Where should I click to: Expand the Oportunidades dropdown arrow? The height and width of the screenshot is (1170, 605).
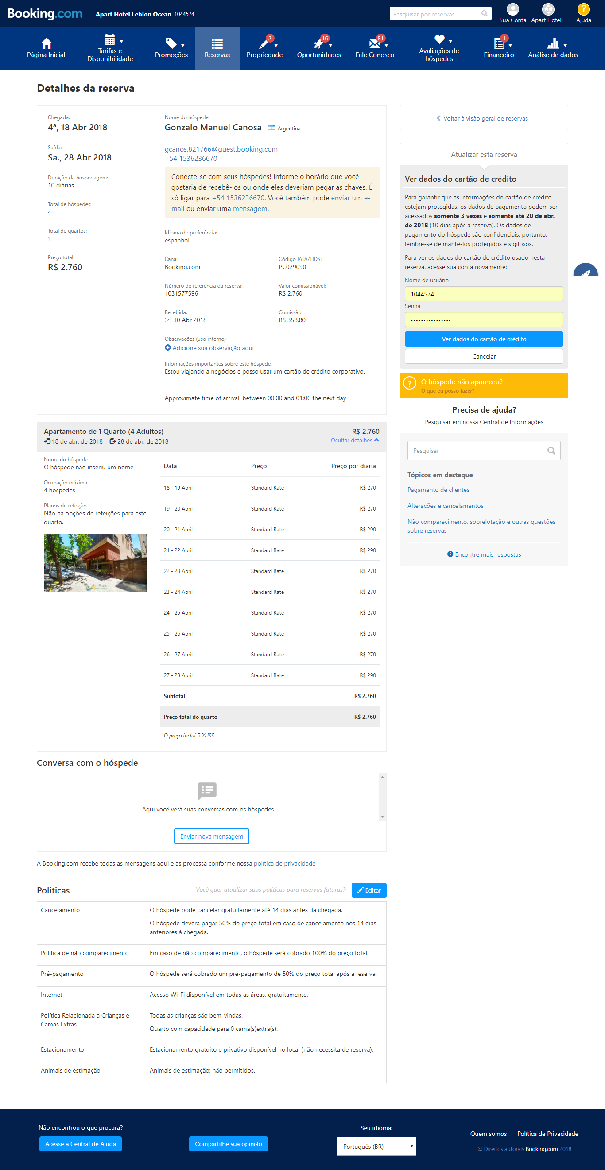click(x=330, y=45)
